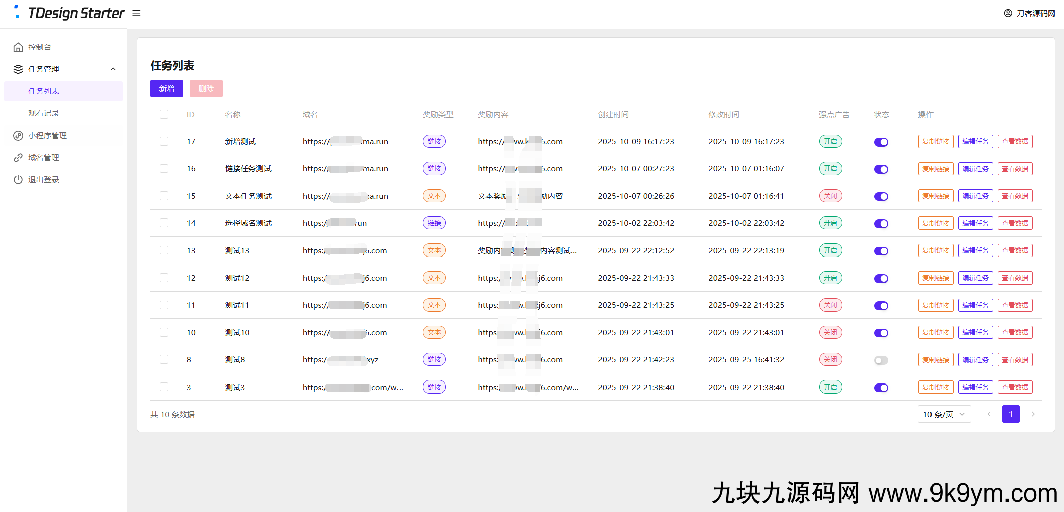Click 编辑任务 for 文本任务测试 row

pos(975,196)
